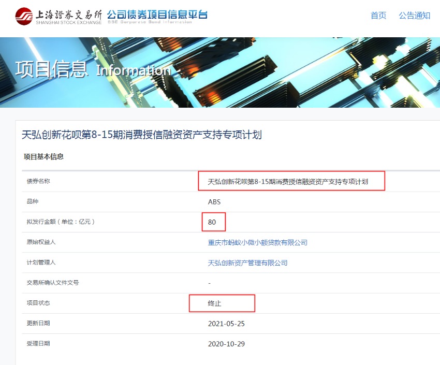Click the 债券名称 row label
Screen dimensions: 440x365
(38, 181)
